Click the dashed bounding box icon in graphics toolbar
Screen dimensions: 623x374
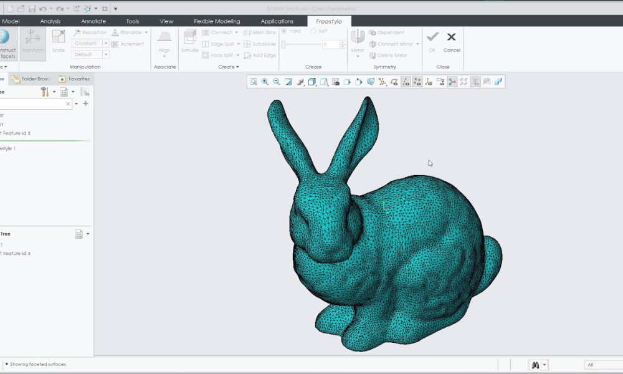tap(464, 82)
